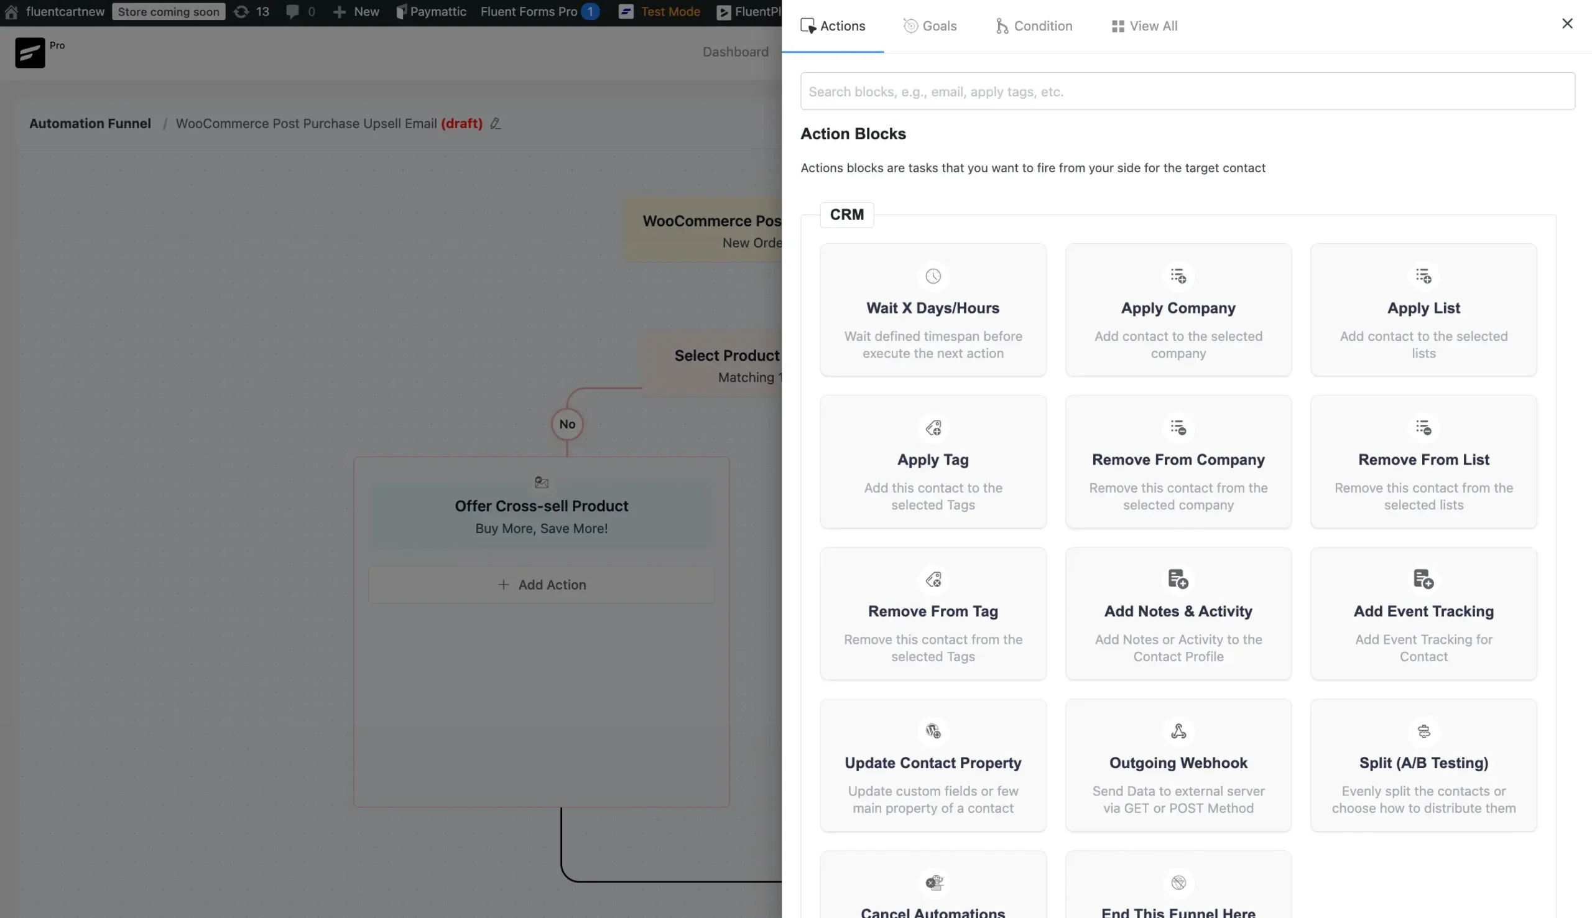Click the comments icon in the admin bar
Image resolution: width=1592 pixels, height=918 pixels.
292,11
